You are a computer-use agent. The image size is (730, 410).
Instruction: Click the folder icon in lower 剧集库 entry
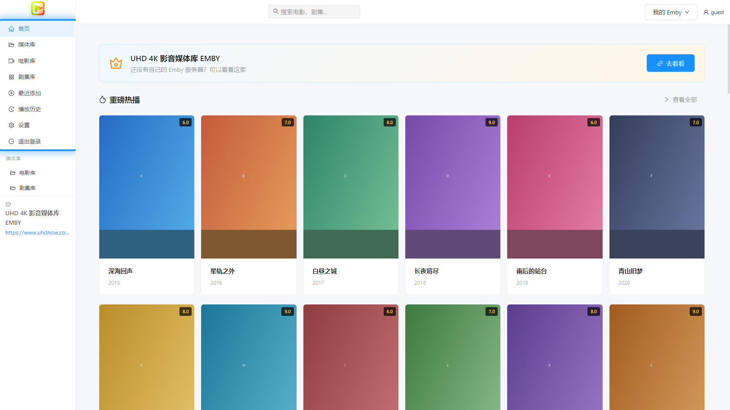13,188
